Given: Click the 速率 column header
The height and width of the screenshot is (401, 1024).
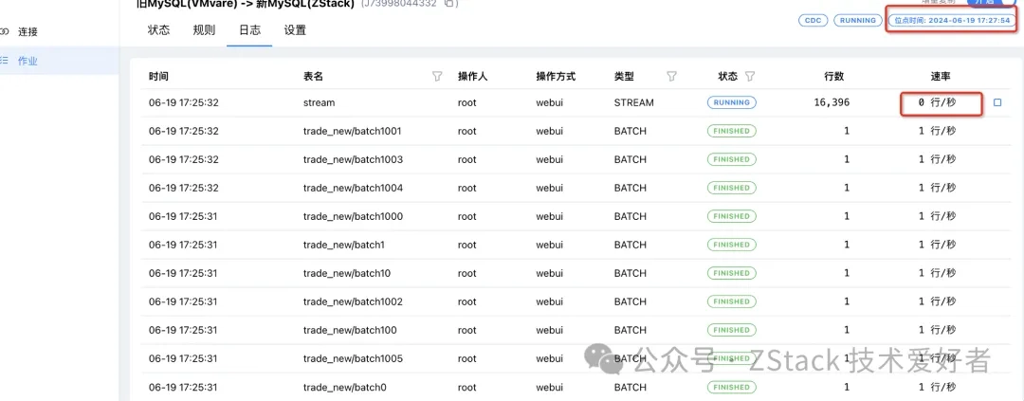Looking at the screenshot, I should coord(941,77).
